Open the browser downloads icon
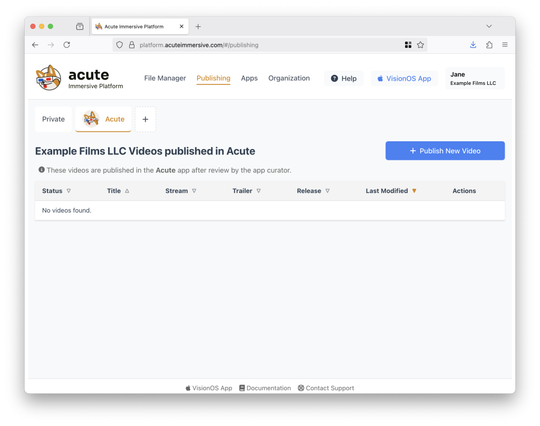The height and width of the screenshot is (426, 540). click(x=473, y=45)
